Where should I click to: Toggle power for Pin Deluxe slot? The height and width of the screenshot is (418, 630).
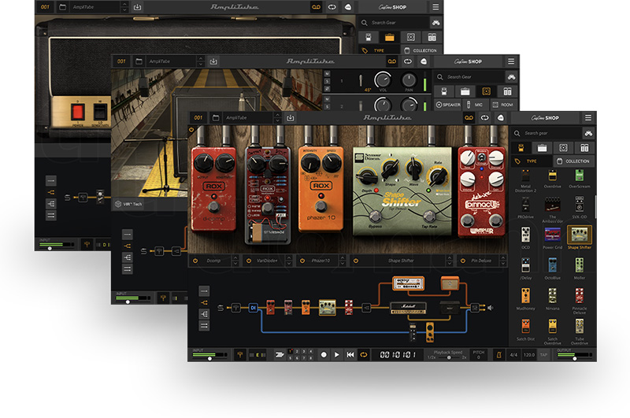click(x=463, y=261)
